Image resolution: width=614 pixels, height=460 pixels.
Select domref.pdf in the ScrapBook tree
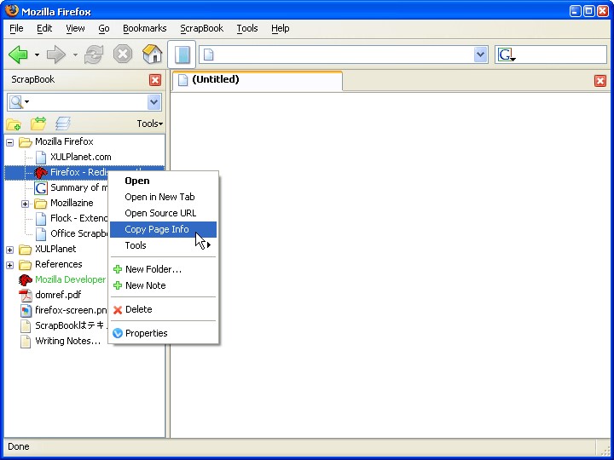coord(58,295)
